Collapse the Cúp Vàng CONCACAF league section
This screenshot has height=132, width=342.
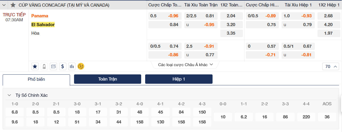(4, 5)
